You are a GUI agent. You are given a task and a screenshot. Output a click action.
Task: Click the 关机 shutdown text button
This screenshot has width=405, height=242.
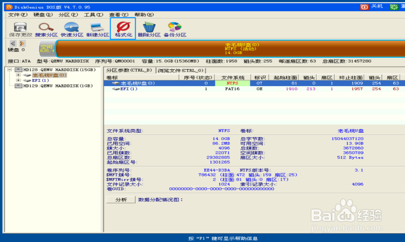pyautogui.click(x=377, y=6)
